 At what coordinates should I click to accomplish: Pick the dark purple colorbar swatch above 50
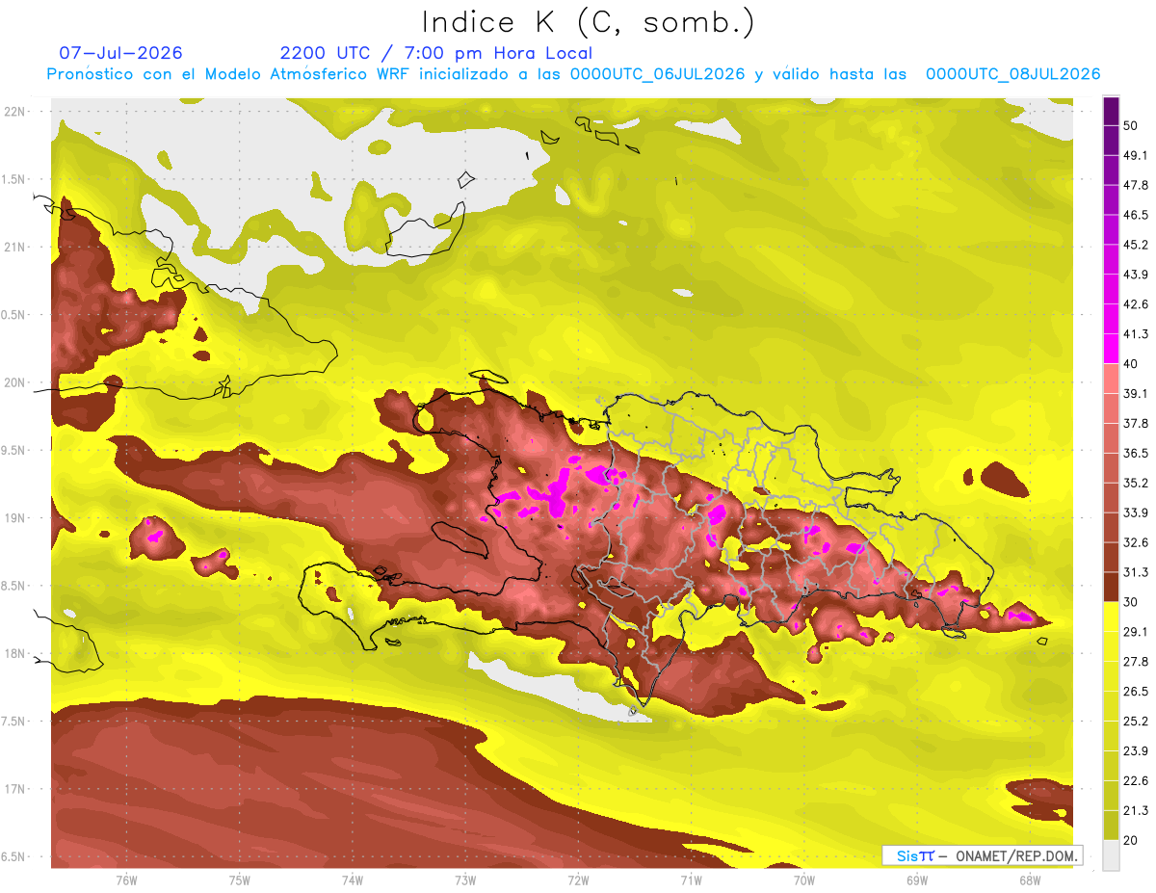[x=1111, y=111]
